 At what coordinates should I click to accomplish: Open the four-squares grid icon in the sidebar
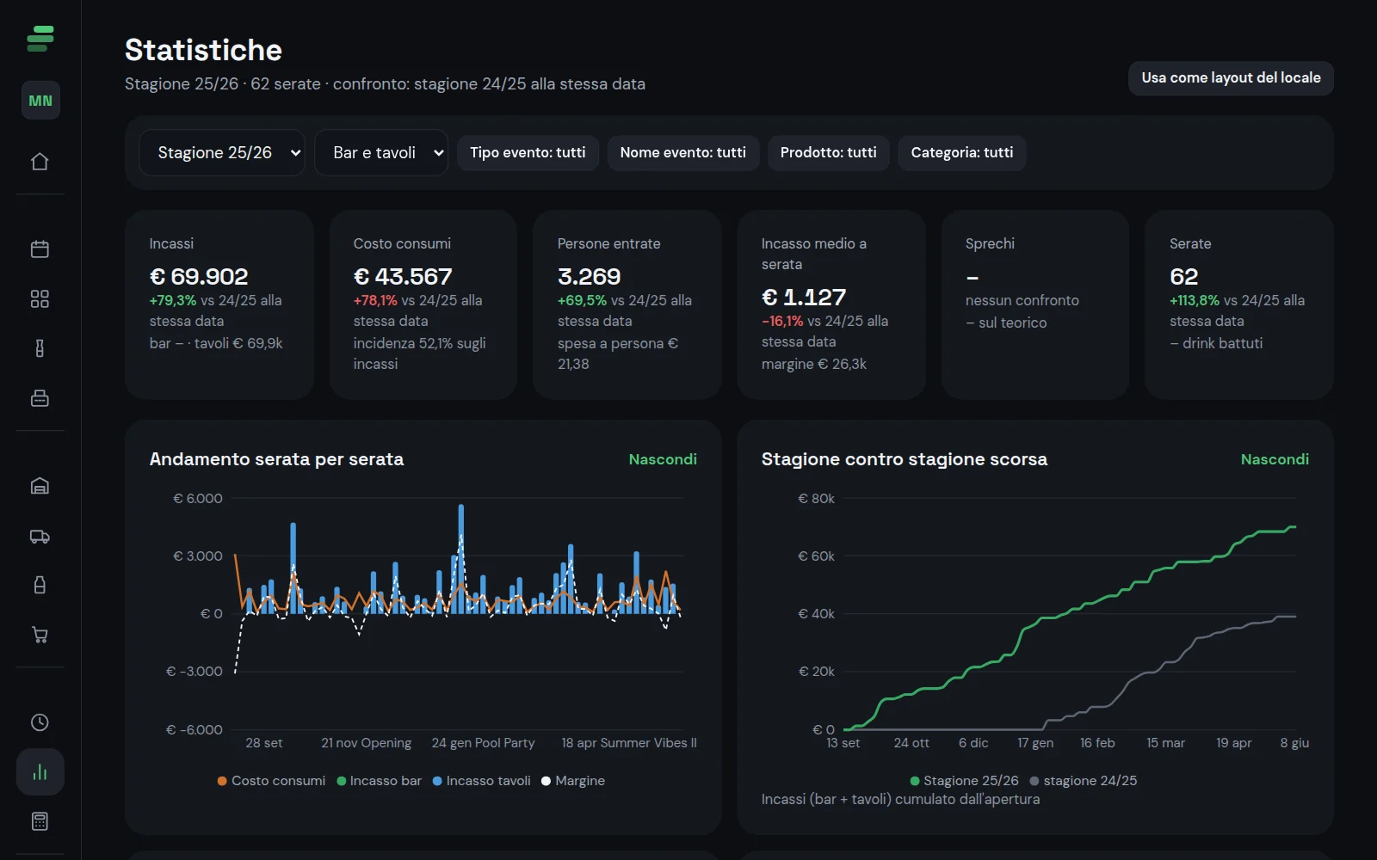point(40,299)
